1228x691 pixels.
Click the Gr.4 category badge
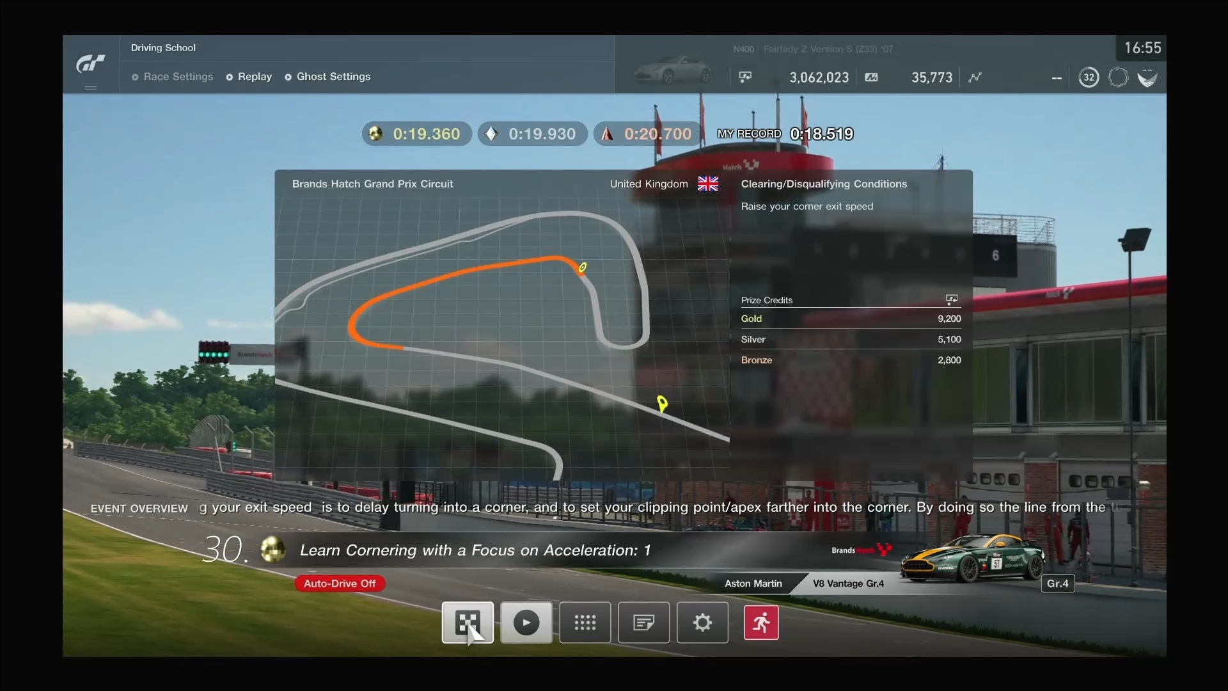coord(1057,584)
